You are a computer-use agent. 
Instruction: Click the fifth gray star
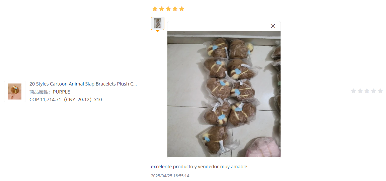point(380,91)
